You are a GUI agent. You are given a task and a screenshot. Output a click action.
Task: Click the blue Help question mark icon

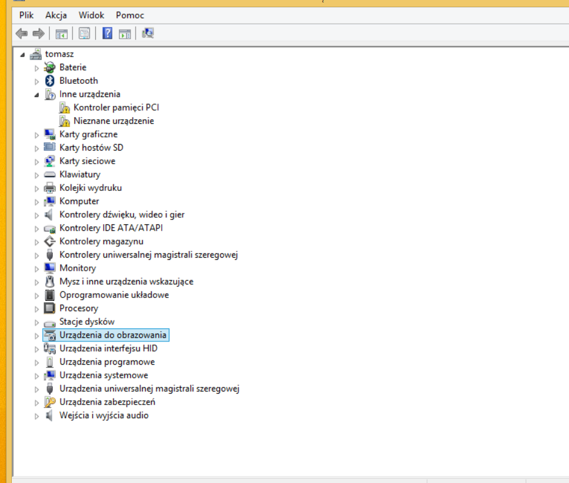[108, 33]
